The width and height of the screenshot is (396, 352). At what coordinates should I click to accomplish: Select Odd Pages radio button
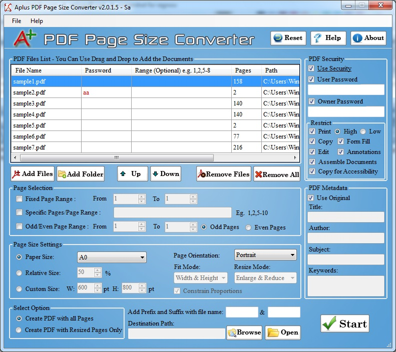(x=204, y=227)
